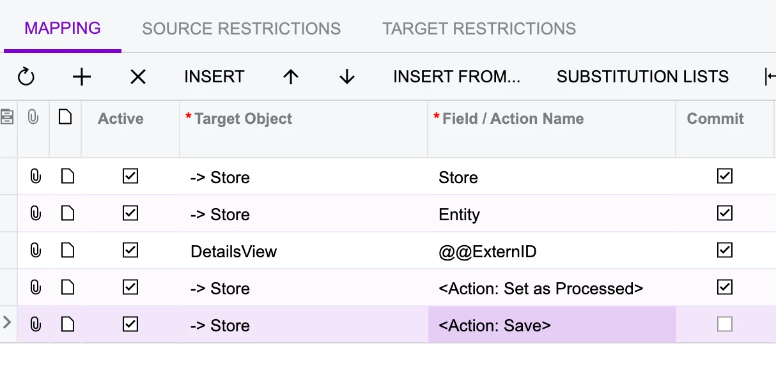Open the note icon on the Entity row

click(66, 214)
